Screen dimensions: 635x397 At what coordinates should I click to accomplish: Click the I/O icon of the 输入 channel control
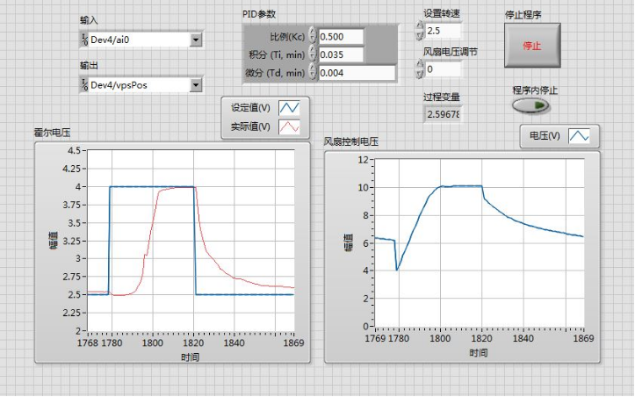click(84, 40)
